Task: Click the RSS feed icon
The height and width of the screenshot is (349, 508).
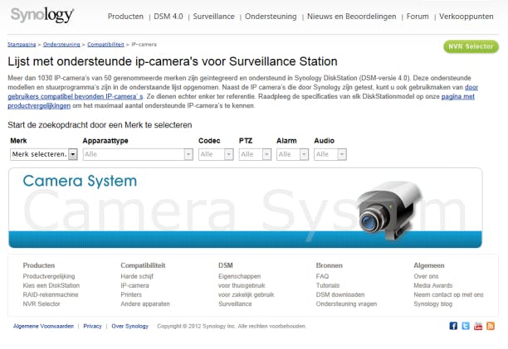Action: (491, 327)
